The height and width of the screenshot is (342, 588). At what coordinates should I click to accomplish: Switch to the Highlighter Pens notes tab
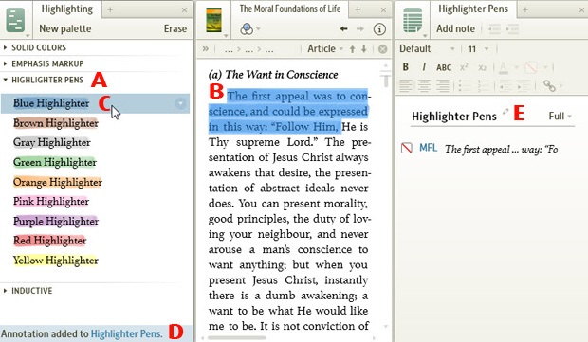473,9
